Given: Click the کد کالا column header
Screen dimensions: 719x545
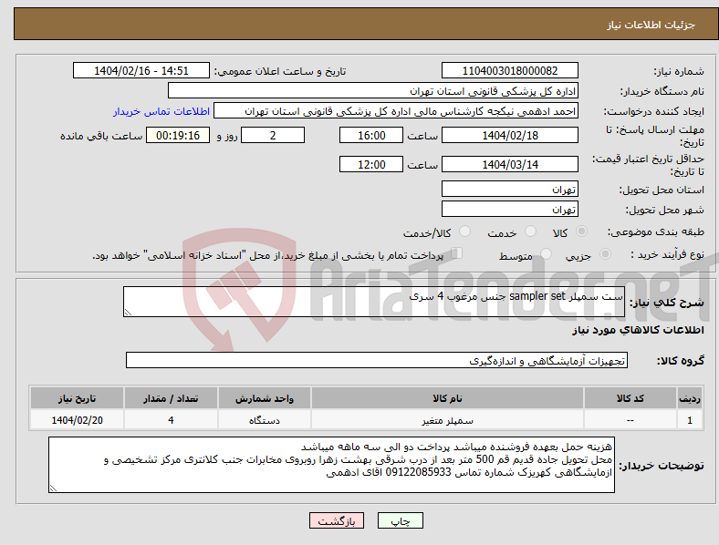Looking at the screenshot, I should pyautogui.click(x=630, y=398).
